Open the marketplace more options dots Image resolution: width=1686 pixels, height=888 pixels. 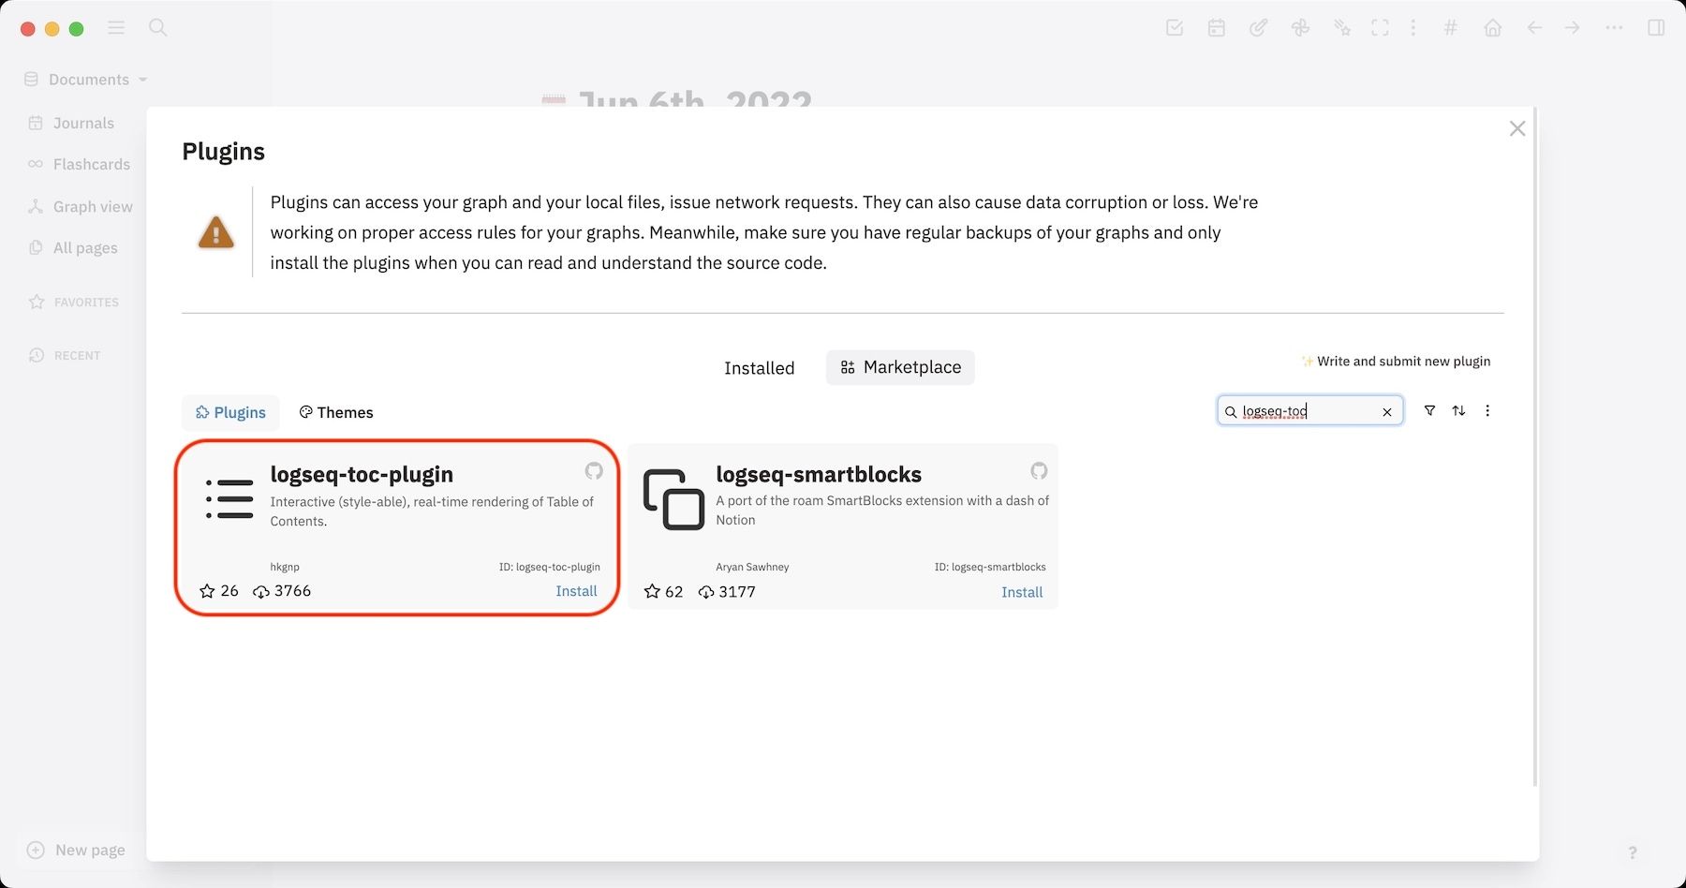(1487, 410)
